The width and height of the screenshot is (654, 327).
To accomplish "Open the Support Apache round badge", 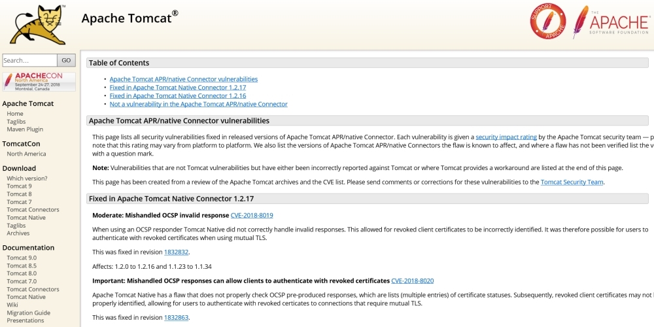I will click(548, 22).
